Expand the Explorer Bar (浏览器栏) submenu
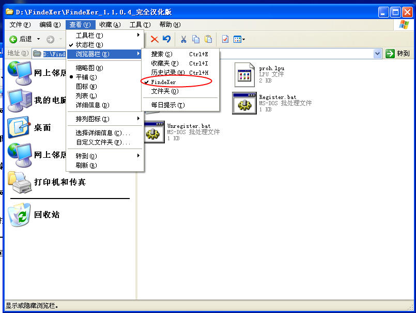This screenshot has height=313, width=416. pyautogui.click(x=105, y=54)
